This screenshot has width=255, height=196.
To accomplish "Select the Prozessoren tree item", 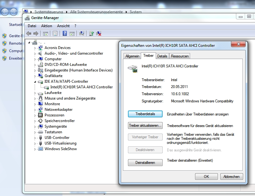I will point(54,115).
